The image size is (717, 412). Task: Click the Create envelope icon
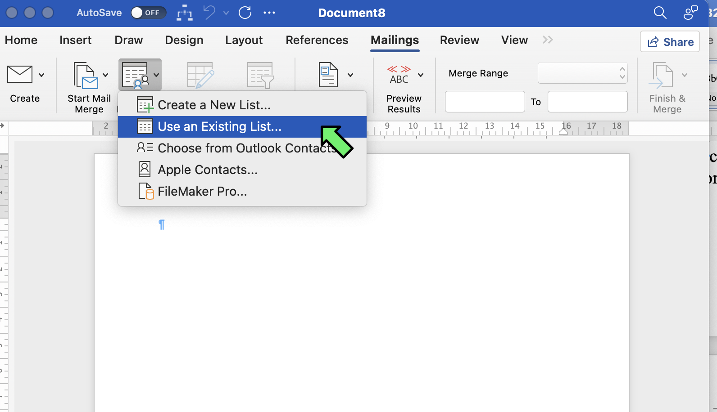(20, 74)
